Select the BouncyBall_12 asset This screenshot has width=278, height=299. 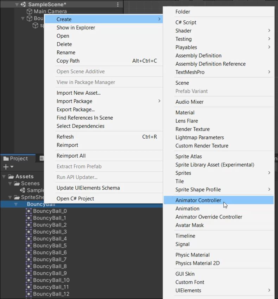[x=50, y=294]
